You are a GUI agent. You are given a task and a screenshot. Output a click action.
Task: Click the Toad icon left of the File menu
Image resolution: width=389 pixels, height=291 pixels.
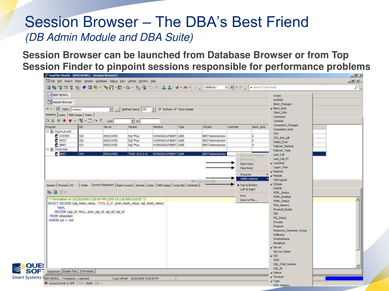pyautogui.click(x=47, y=81)
